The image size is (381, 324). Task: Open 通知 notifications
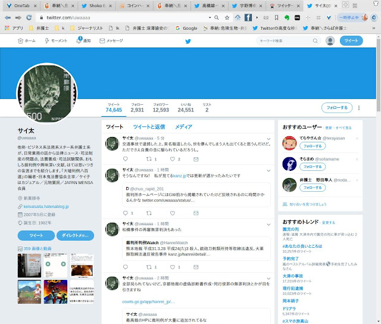click(x=83, y=40)
